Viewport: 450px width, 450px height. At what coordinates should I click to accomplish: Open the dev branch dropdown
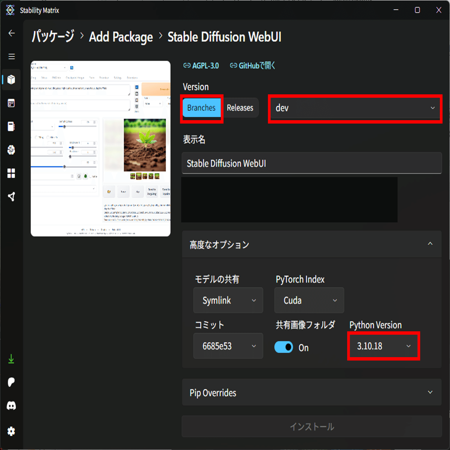355,108
